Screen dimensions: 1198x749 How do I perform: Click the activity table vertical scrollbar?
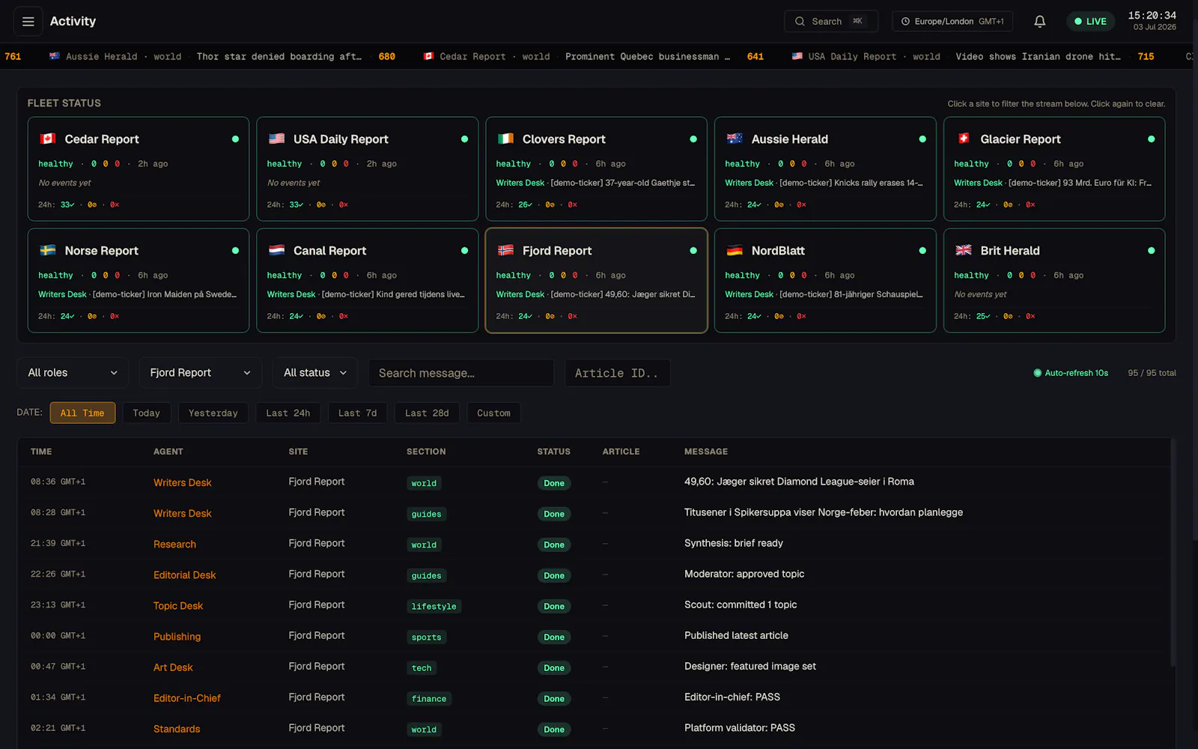click(1173, 553)
